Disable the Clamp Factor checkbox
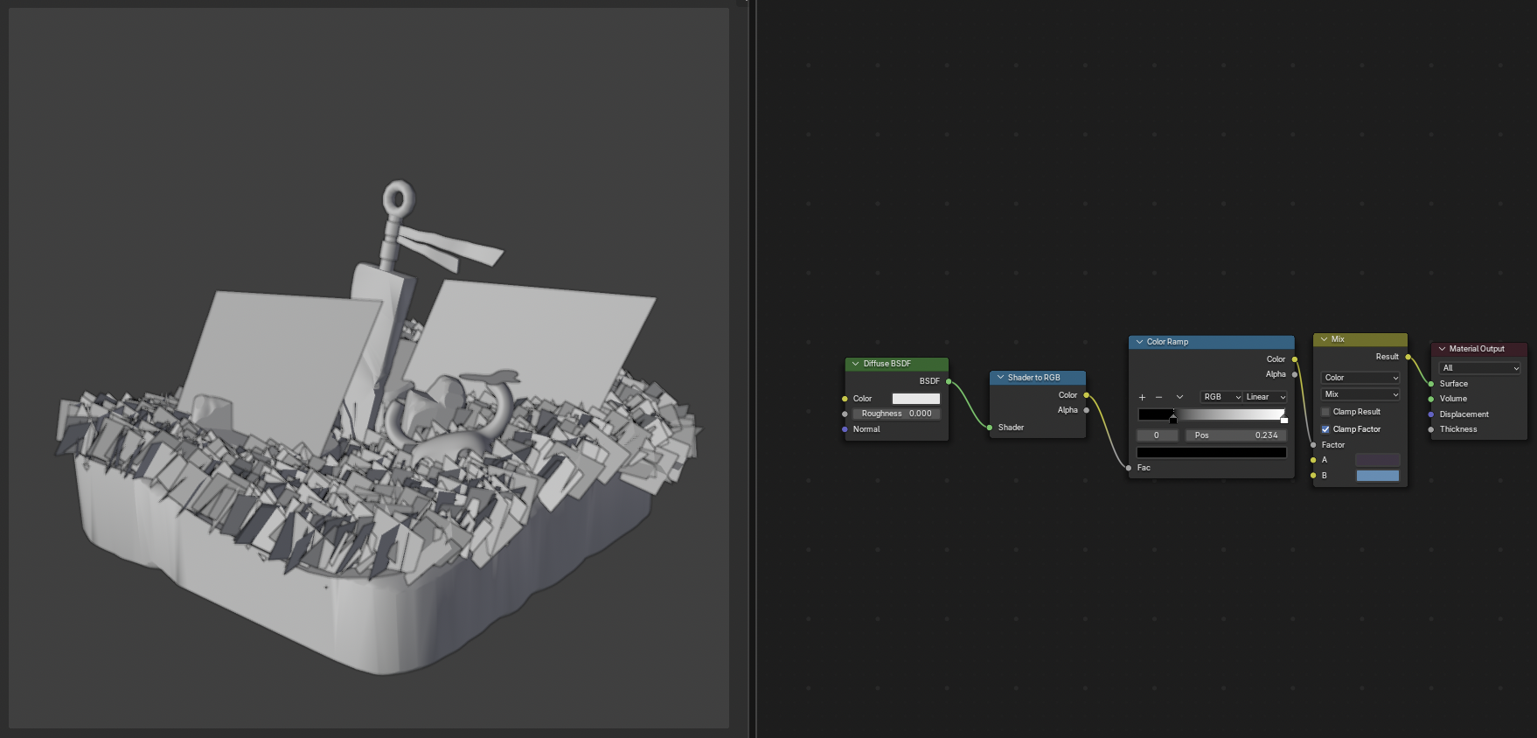 (1325, 429)
